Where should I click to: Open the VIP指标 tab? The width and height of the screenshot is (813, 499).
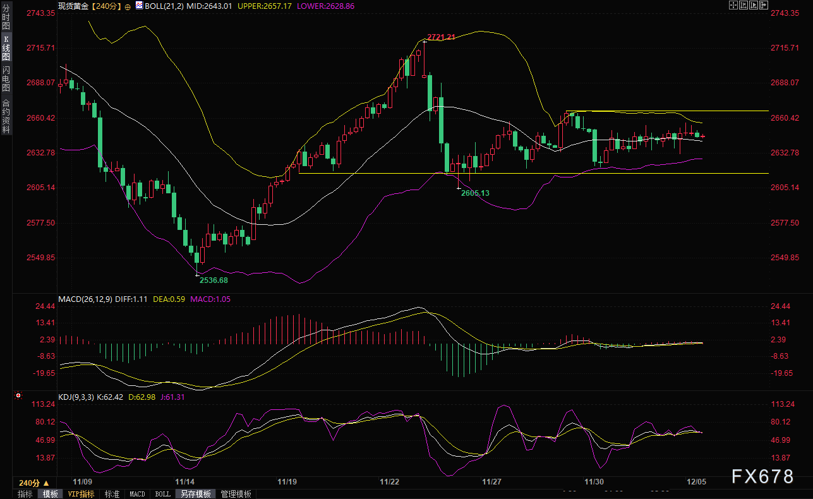(81, 494)
